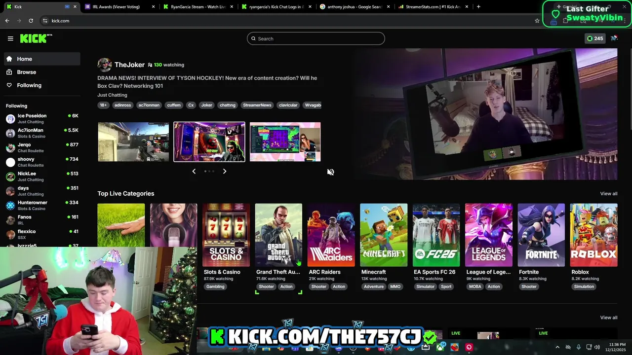Open the ARC Raiders category card

pyautogui.click(x=331, y=235)
